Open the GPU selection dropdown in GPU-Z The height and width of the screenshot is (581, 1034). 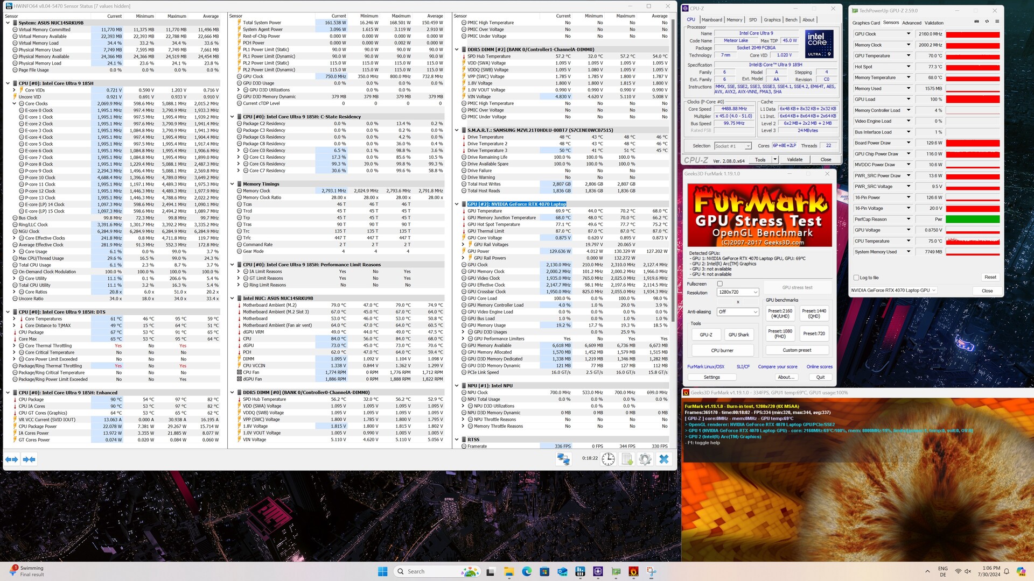[x=894, y=290]
